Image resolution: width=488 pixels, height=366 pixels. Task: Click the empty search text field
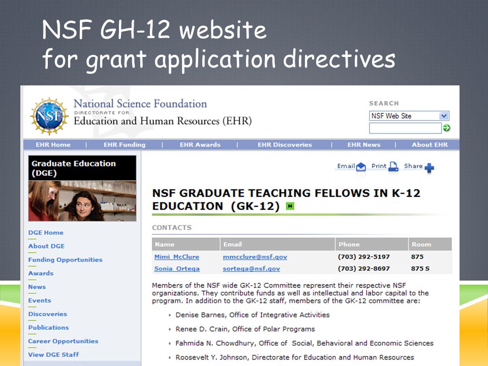pos(405,128)
